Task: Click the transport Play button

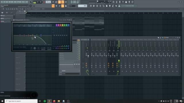Action: [x=38, y=2]
